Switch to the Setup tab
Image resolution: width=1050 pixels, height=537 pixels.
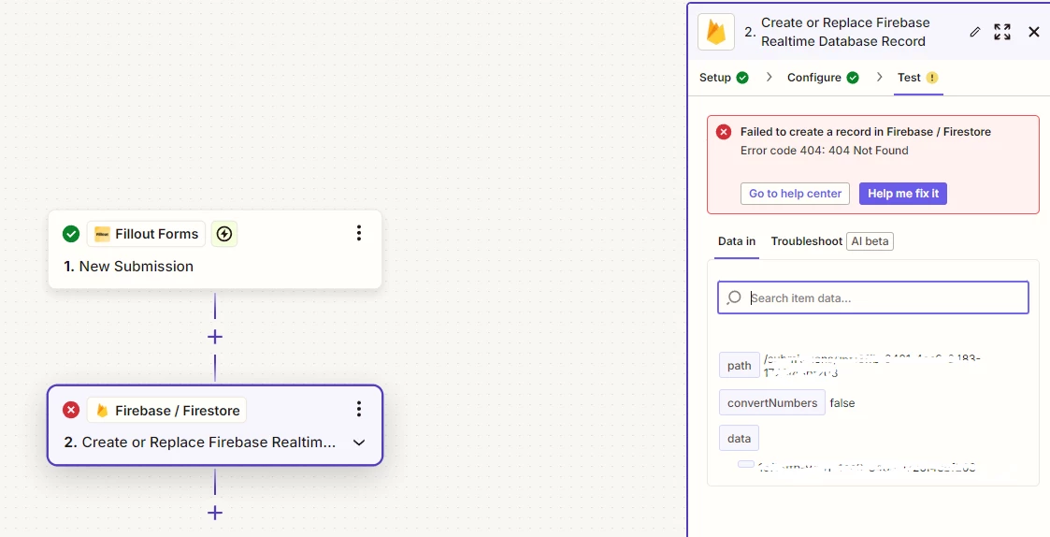point(724,77)
